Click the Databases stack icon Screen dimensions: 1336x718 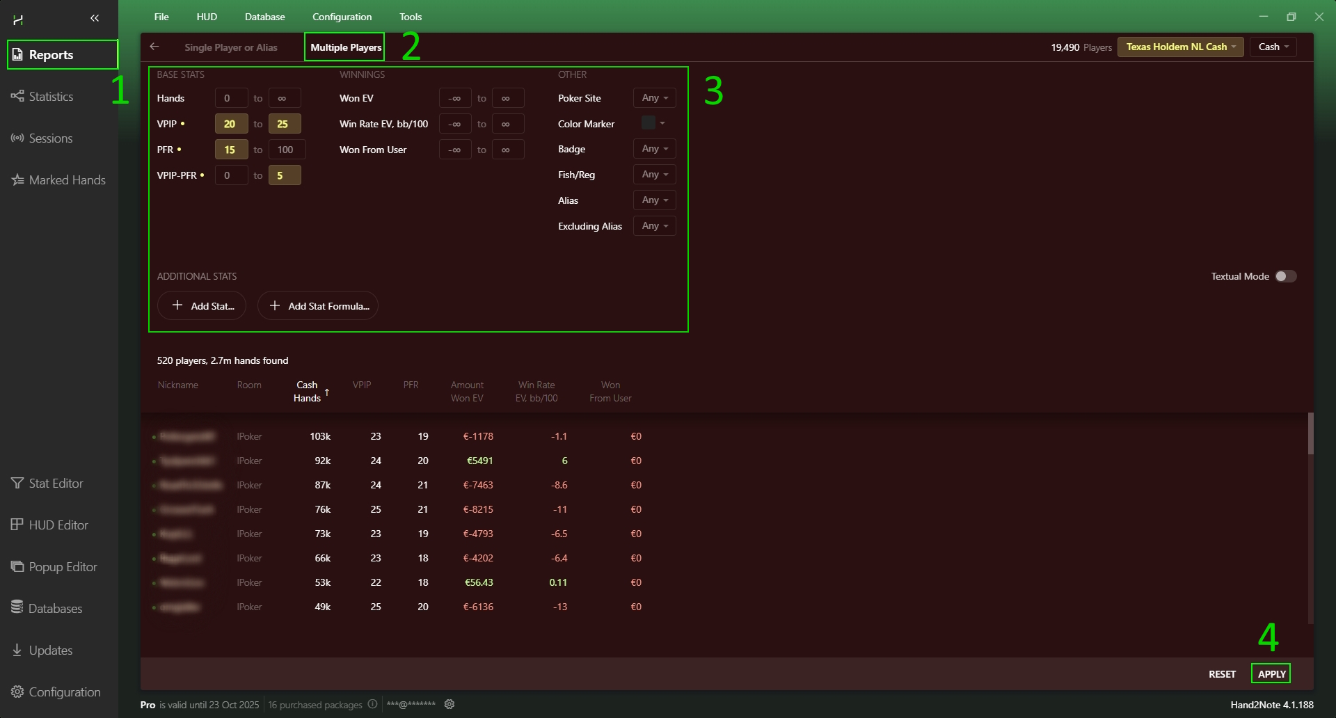17,607
